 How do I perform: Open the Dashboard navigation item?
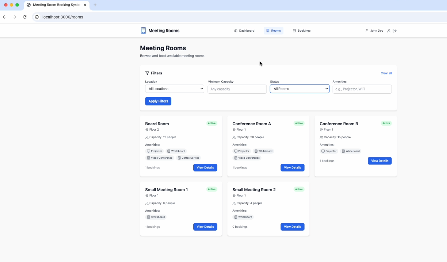pyautogui.click(x=244, y=31)
